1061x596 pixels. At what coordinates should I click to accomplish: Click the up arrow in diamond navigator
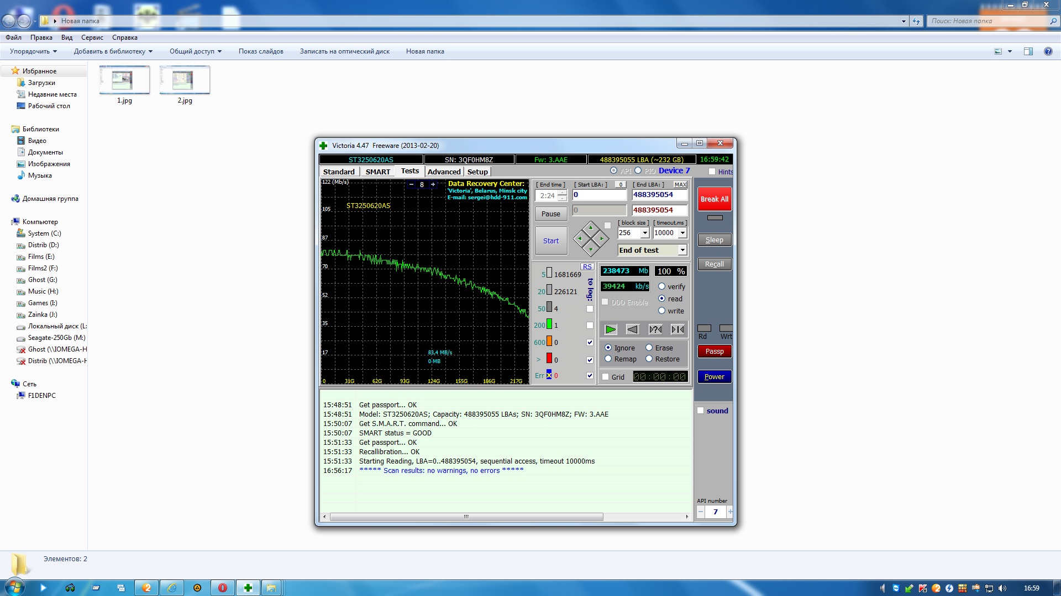coord(591,228)
